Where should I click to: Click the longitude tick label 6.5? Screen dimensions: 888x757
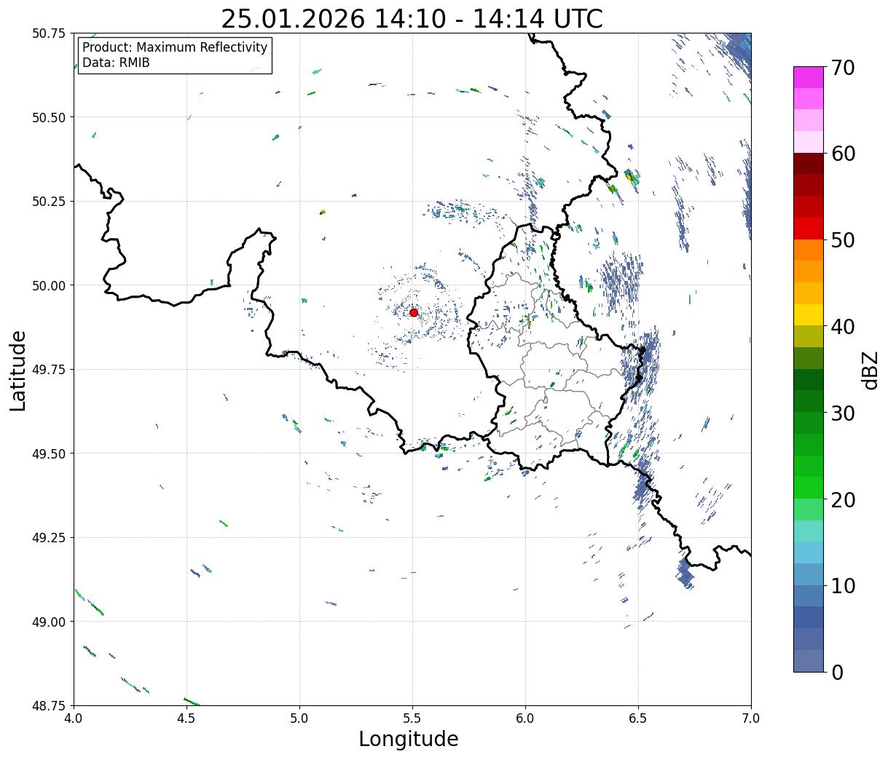pyautogui.click(x=638, y=718)
